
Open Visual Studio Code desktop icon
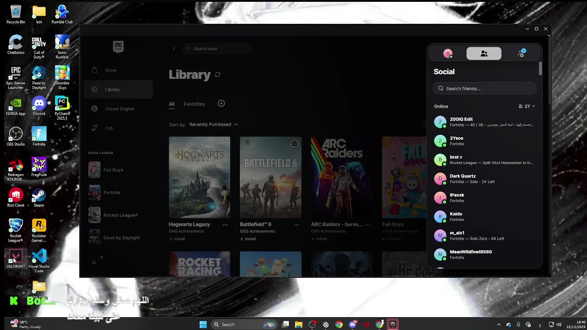(39, 261)
